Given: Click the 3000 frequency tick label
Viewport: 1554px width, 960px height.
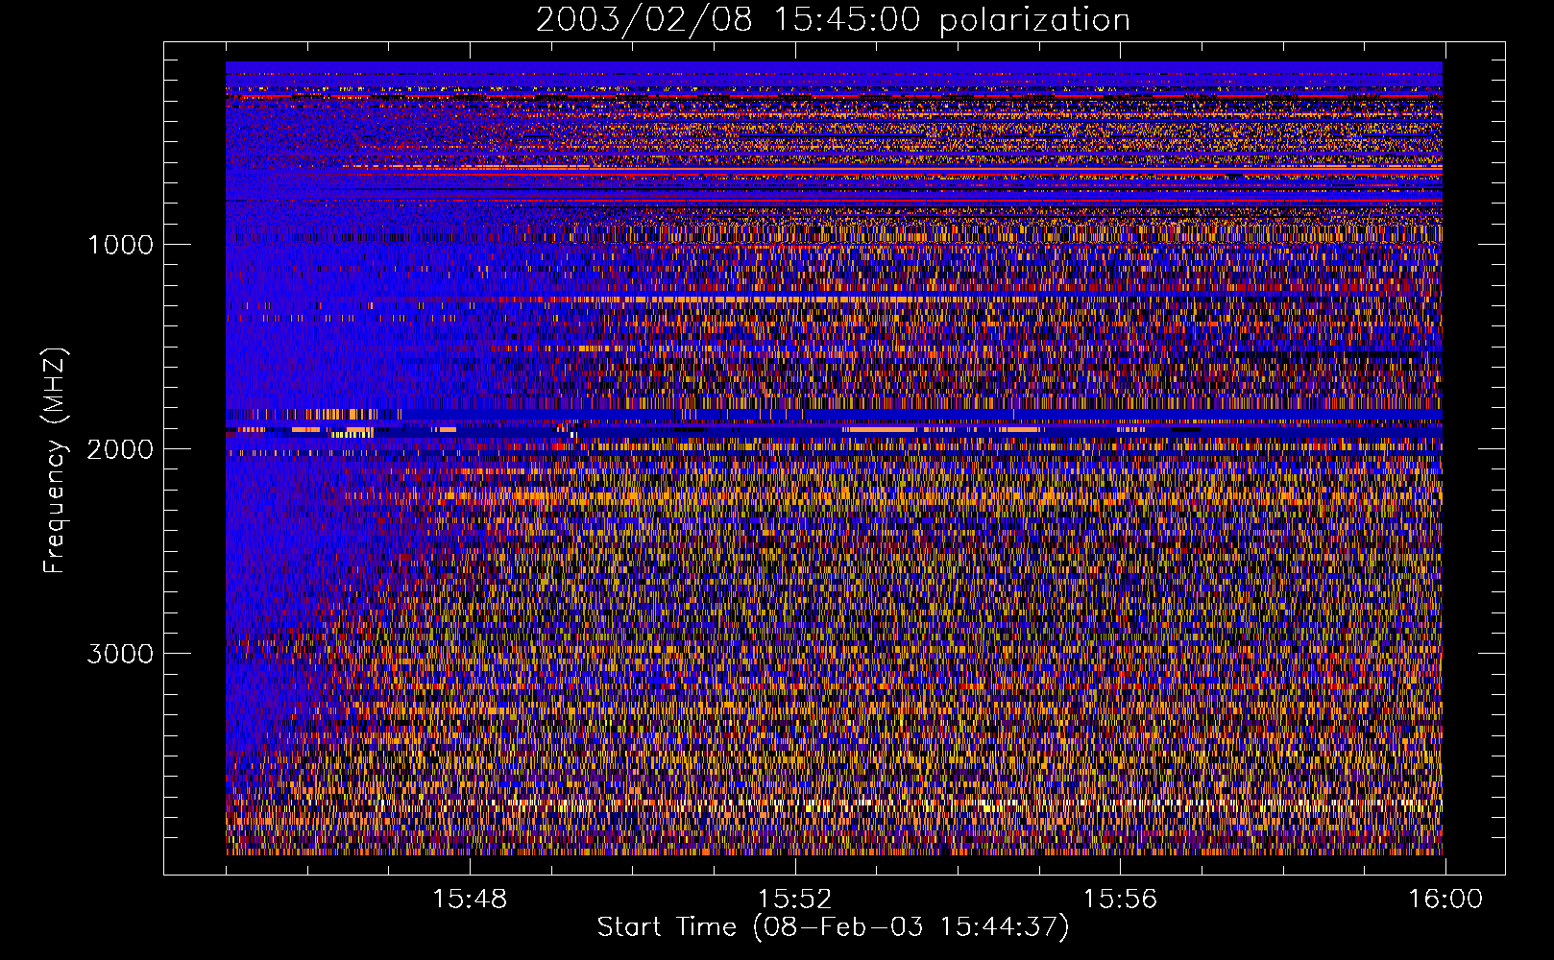Looking at the screenshot, I should 120,654.
